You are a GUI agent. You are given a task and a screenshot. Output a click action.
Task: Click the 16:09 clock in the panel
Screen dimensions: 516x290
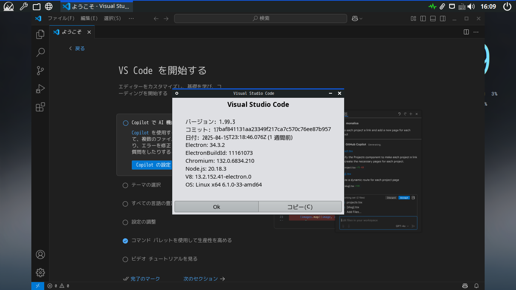coord(488,6)
